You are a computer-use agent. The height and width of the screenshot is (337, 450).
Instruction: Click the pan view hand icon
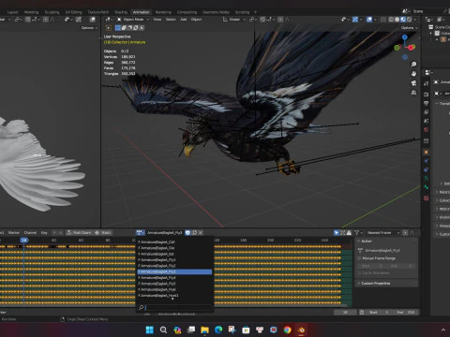point(413,74)
